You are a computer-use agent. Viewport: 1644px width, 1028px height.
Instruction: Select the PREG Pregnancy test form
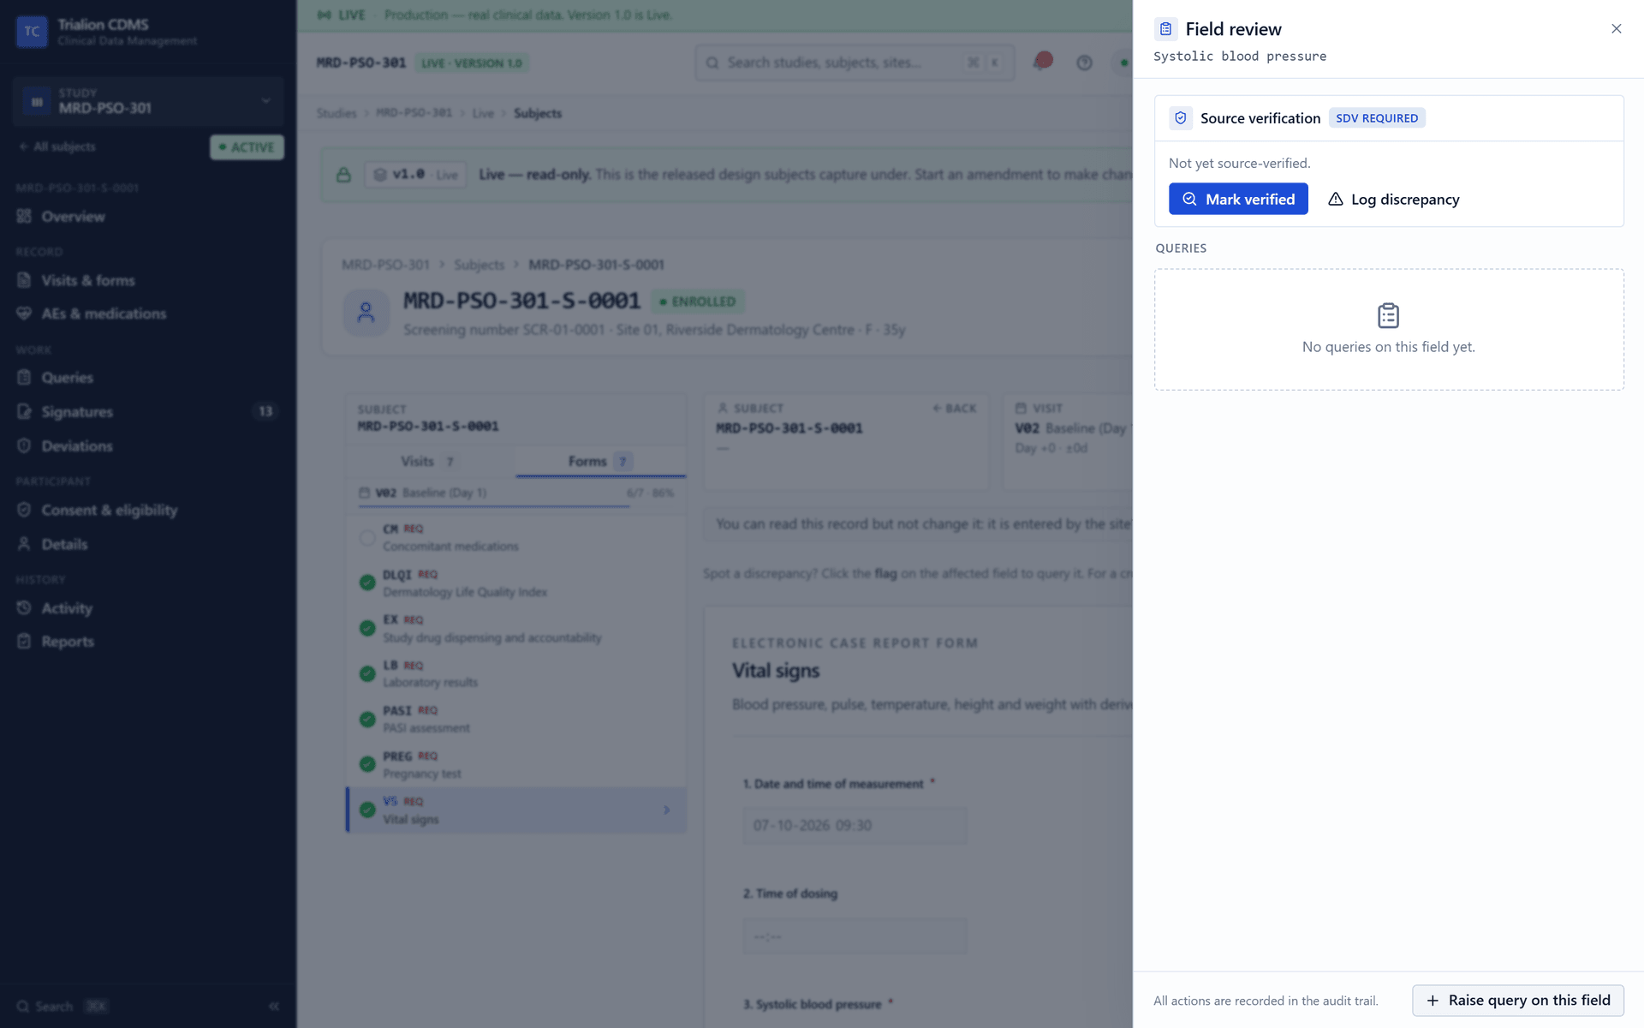pyautogui.click(x=516, y=764)
